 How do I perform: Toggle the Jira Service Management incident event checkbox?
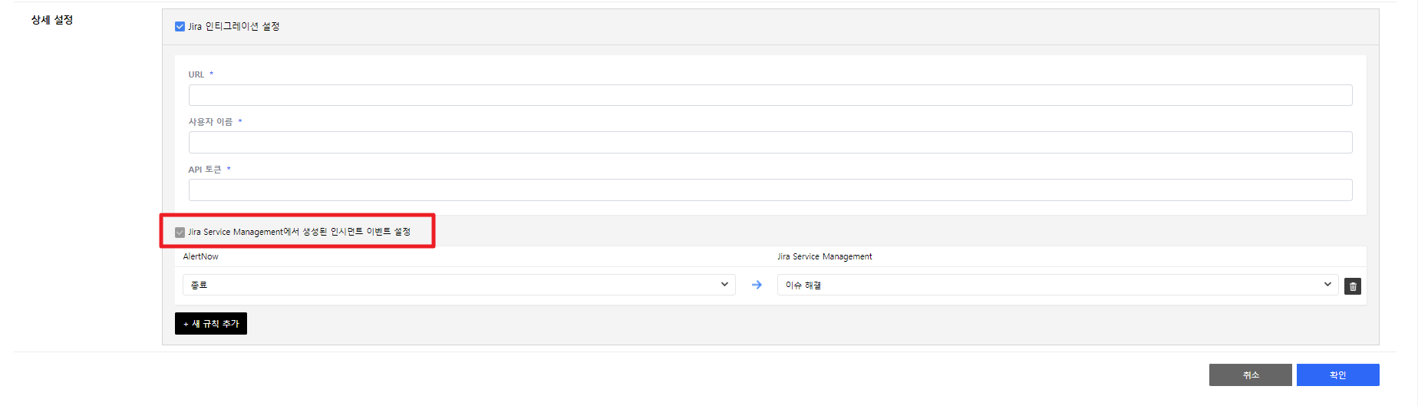click(x=180, y=233)
